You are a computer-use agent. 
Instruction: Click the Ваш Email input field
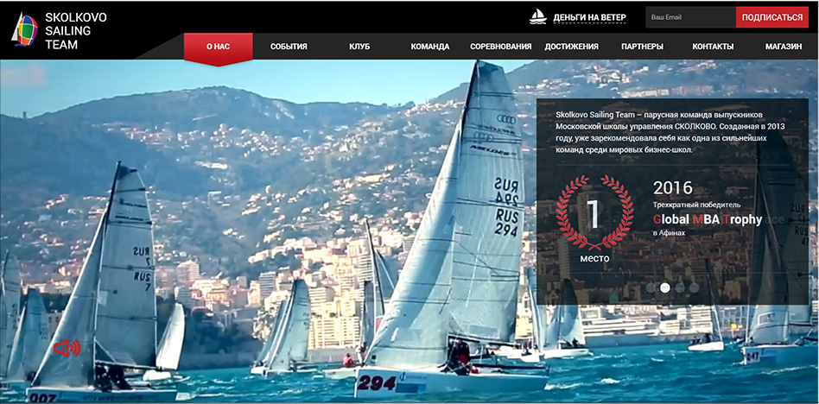tap(690, 17)
